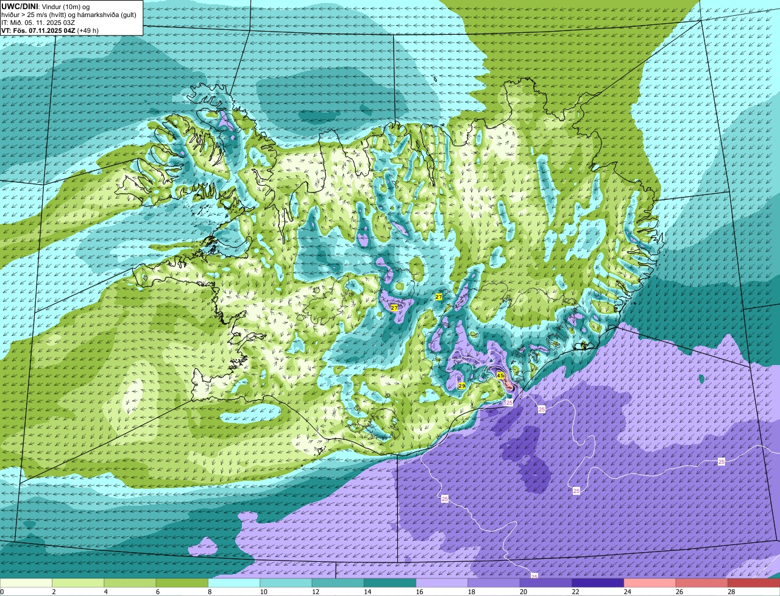Click the olive green 6–8 m/s swatch

click(182, 583)
